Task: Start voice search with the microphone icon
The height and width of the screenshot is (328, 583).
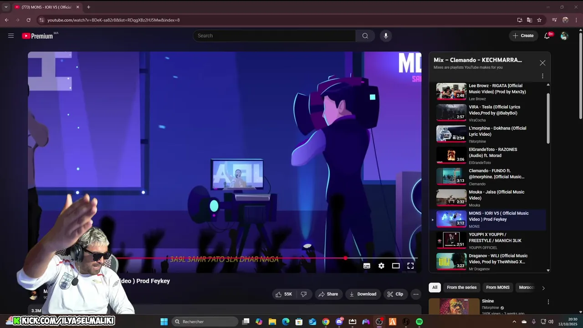Action: coord(386,36)
